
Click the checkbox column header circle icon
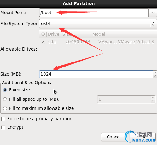(x=43, y=34)
